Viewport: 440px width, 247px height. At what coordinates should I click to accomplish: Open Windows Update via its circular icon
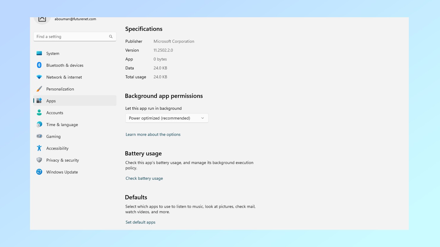(x=39, y=172)
